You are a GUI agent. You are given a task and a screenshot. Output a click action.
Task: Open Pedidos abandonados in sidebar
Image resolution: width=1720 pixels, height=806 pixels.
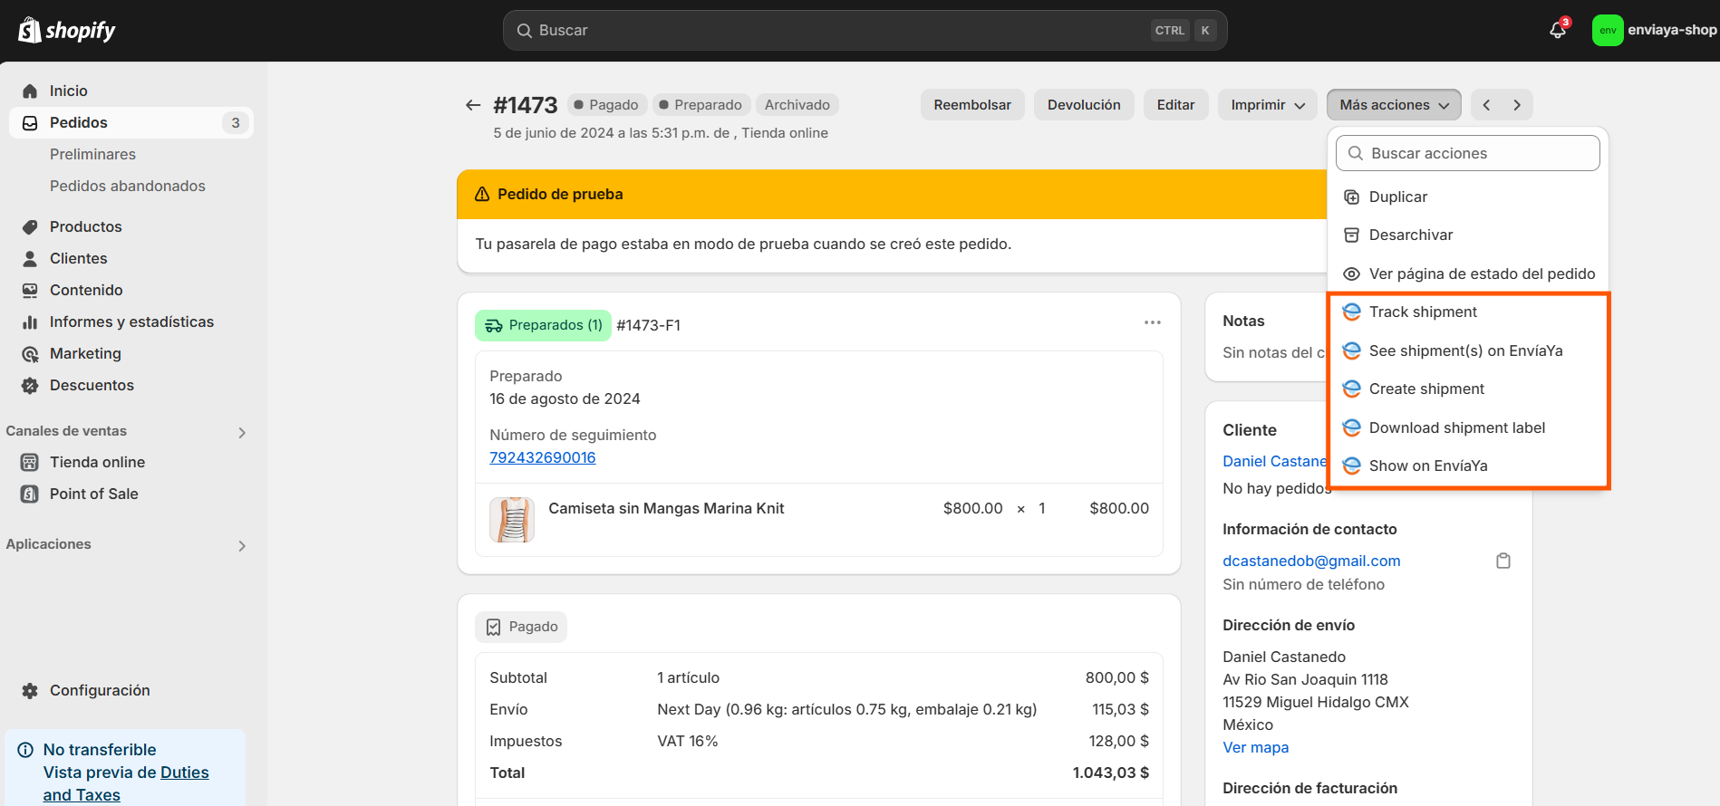pos(128,186)
